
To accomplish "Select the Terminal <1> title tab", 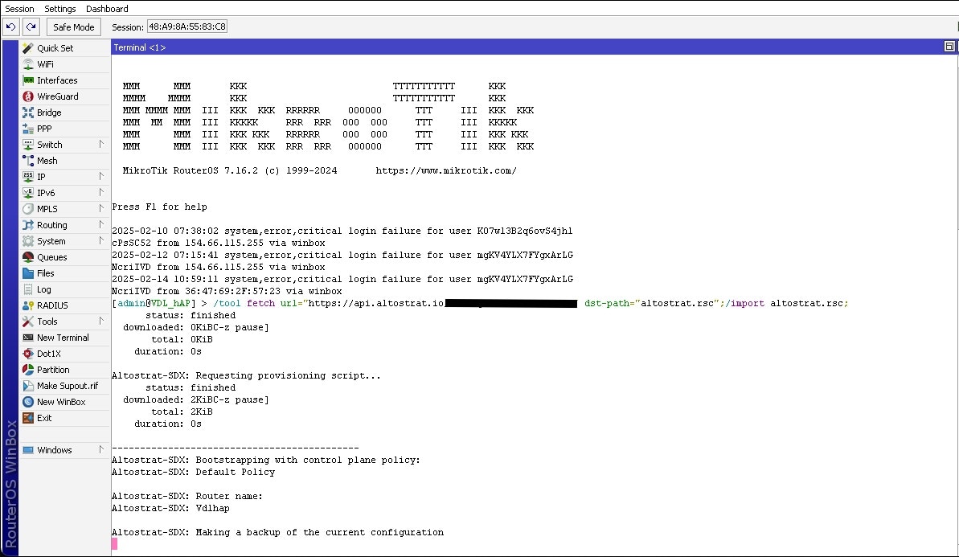I will pyautogui.click(x=139, y=47).
